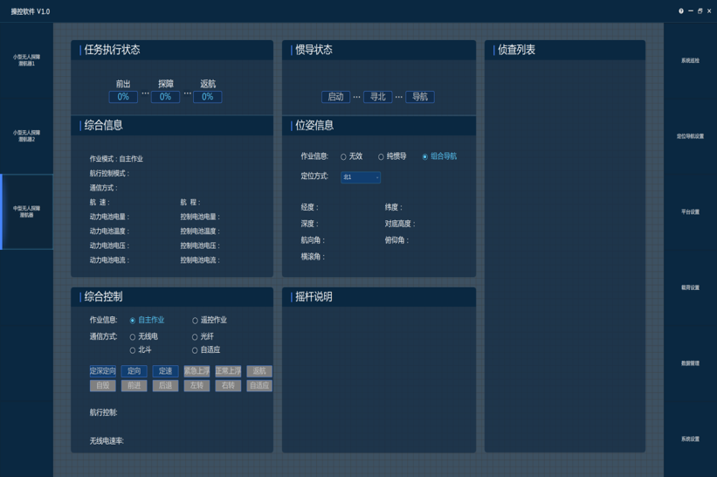Select 小型无人探障潜航器2 in left sidebar

click(x=26, y=136)
